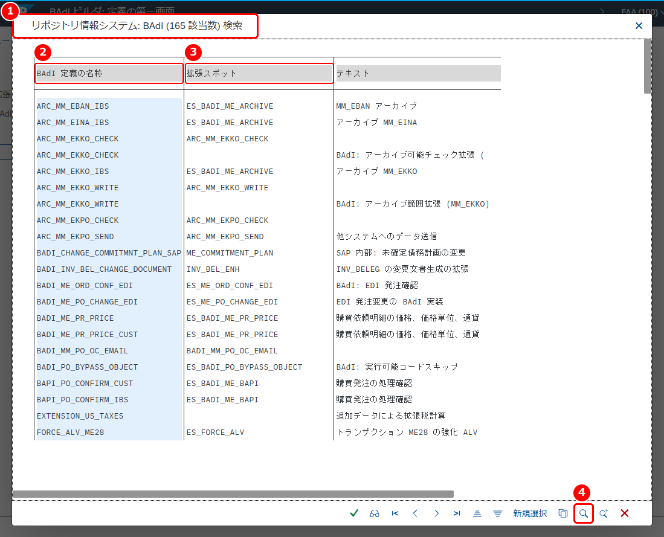Click the glasses display icon
Image resolution: width=664 pixels, height=537 pixels.
point(375,513)
